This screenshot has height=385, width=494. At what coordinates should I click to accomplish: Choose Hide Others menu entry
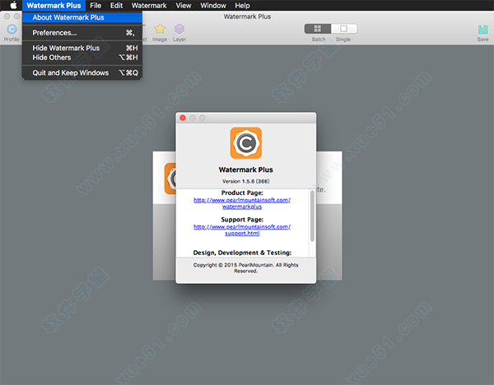coord(82,58)
